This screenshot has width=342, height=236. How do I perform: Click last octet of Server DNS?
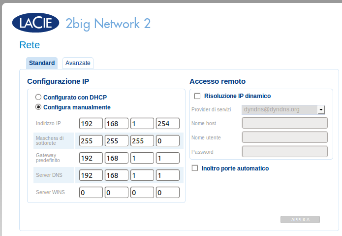168,175
